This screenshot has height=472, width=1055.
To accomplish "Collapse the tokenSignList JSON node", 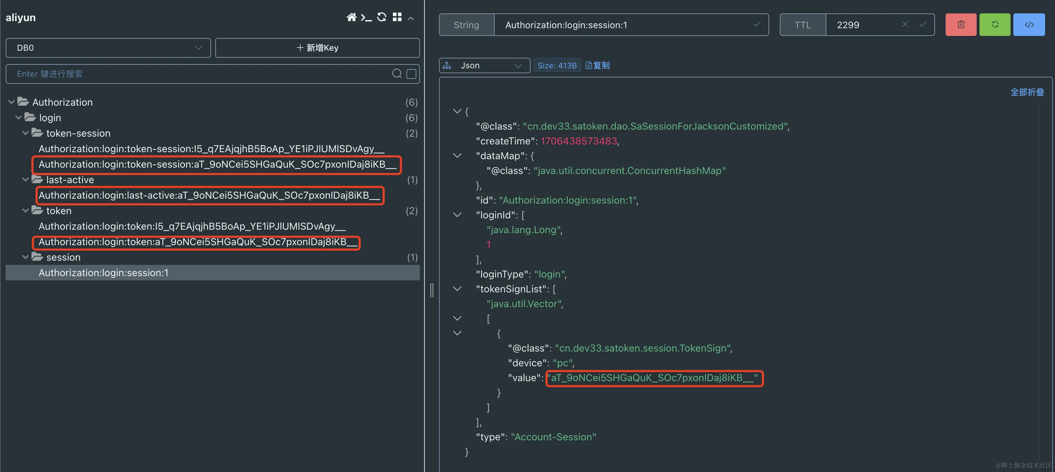I will point(458,289).
